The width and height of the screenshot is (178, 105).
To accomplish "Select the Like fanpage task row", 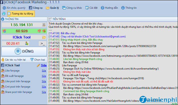I will [x=24, y=71].
